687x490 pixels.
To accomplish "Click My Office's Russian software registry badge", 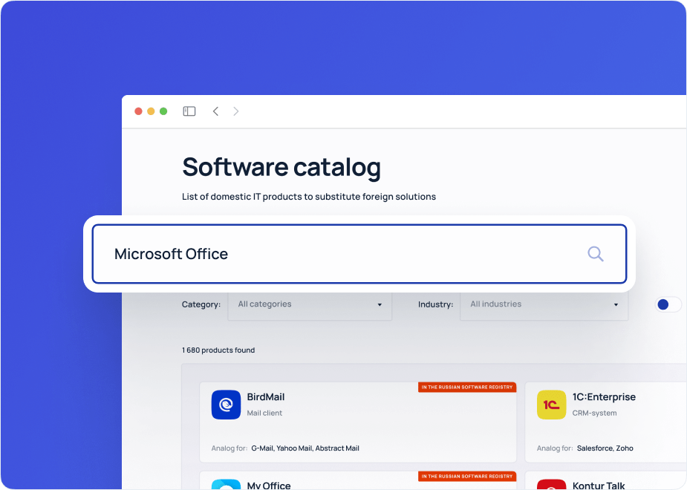I will tap(467, 476).
